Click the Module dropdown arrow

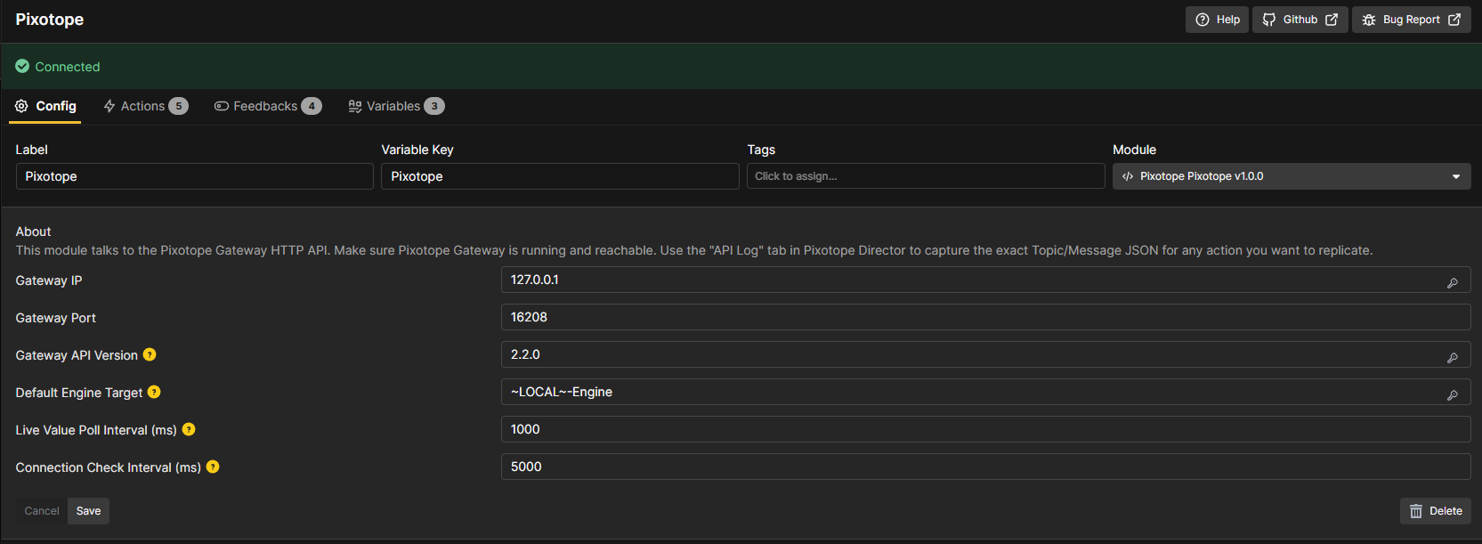1456,176
